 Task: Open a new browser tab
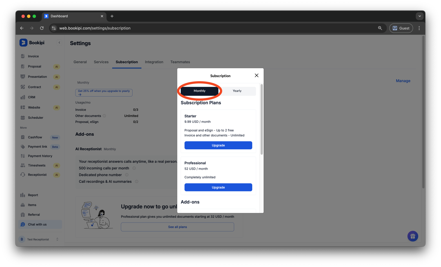(112, 16)
